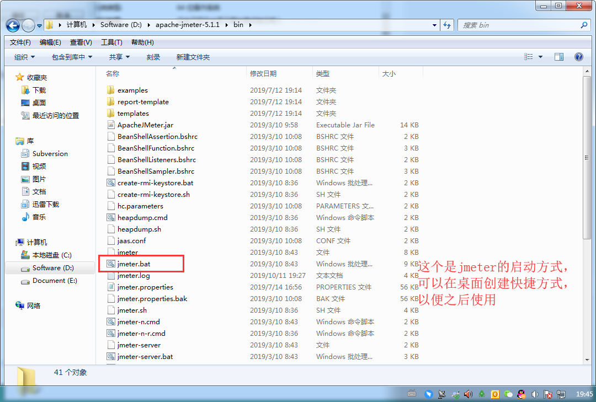Select 网络 in the navigation pane
The height and width of the screenshot is (402, 596).
pyautogui.click(x=34, y=305)
